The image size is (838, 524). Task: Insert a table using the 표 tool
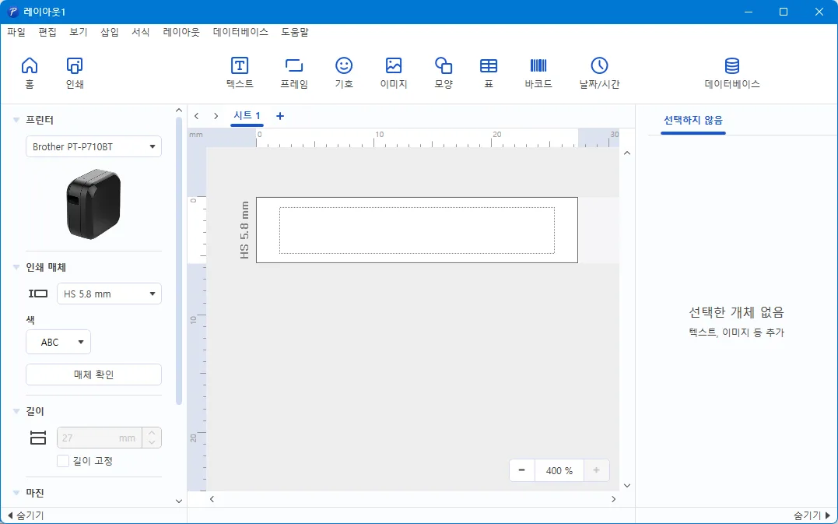tap(488, 72)
